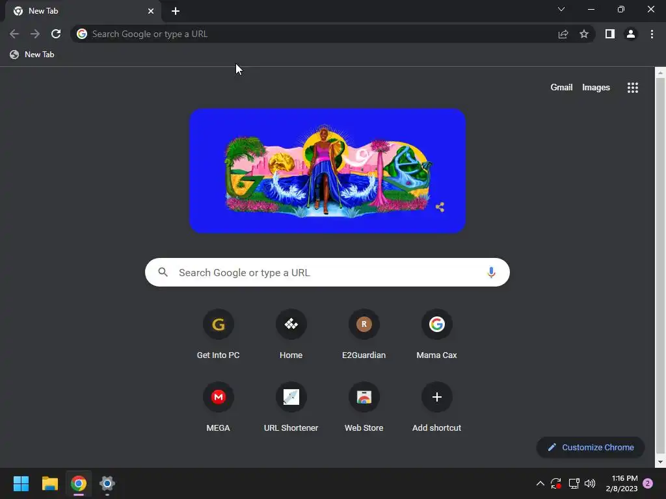Image resolution: width=666 pixels, height=499 pixels.
Task: Open the side panel icon
Action: (610, 34)
